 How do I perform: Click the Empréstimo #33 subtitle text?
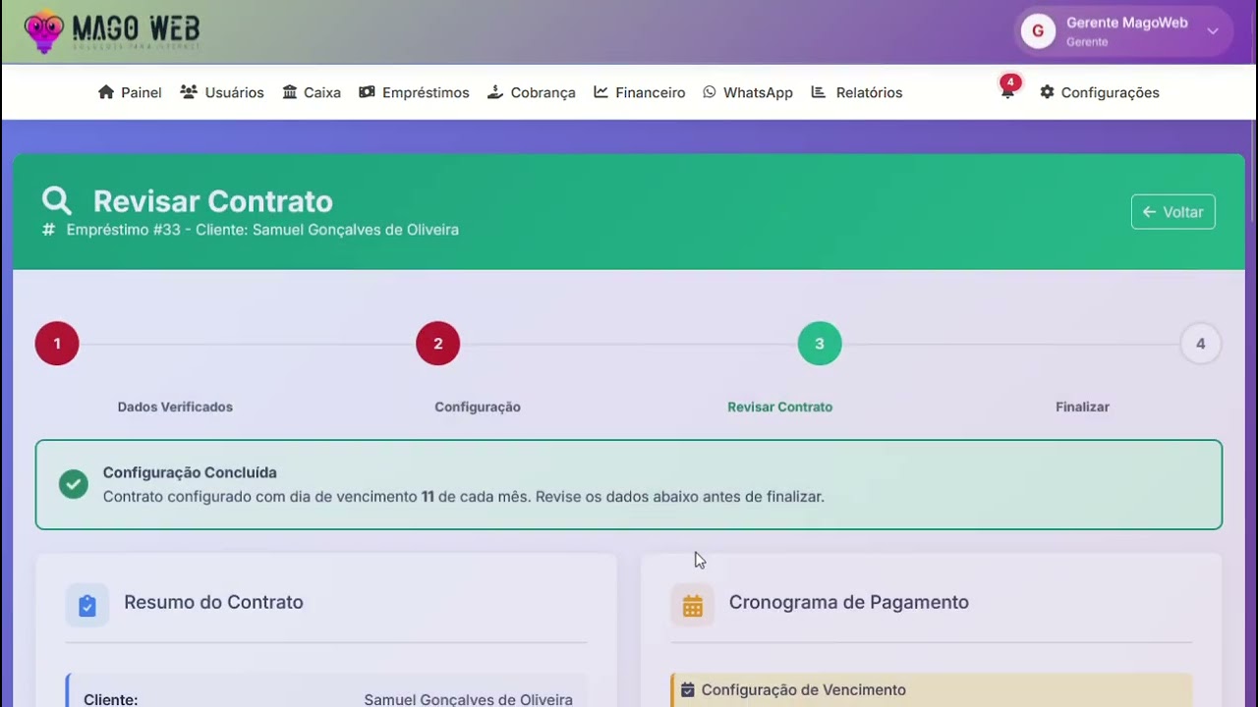point(262,230)
